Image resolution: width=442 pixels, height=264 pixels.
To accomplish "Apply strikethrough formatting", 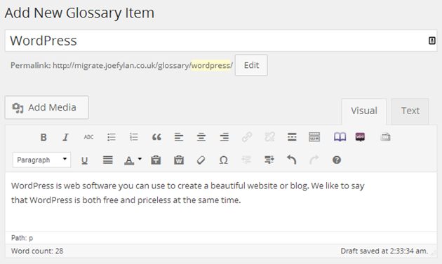I will click(88, 137).
